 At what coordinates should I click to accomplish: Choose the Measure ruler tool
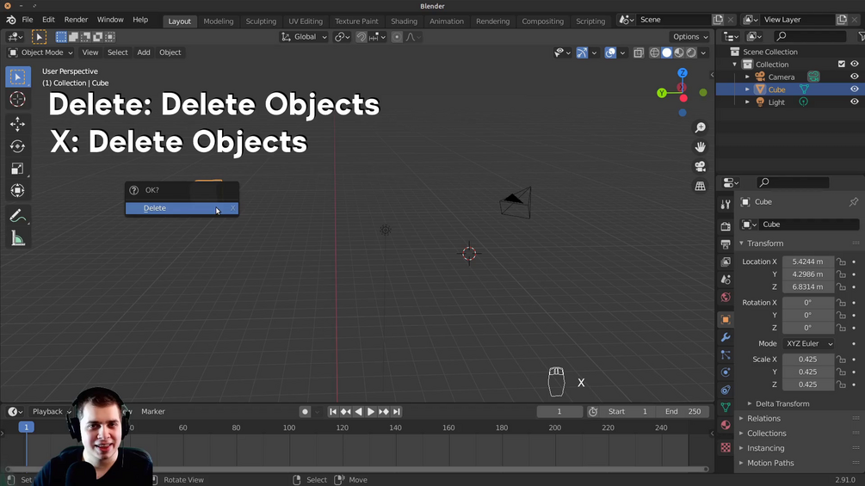click(x=18, y=238)
